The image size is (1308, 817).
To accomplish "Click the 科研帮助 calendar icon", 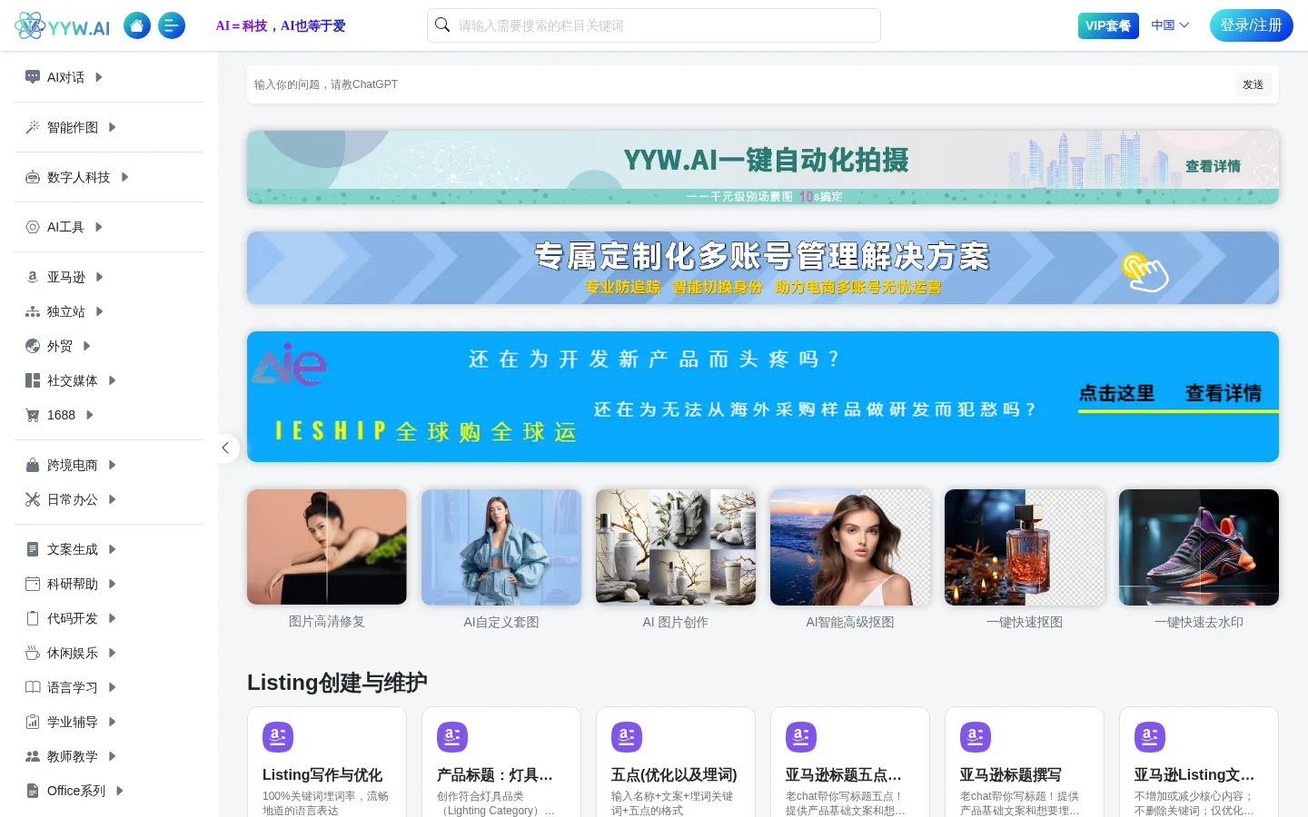I will click(x=33, y=584).
